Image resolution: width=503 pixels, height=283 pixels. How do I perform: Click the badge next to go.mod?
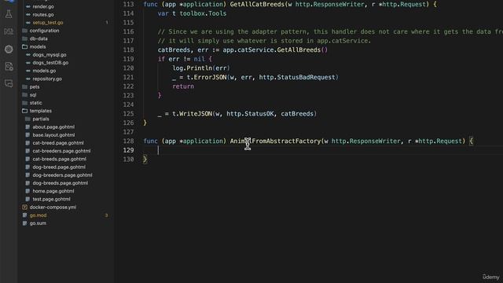point(107,215)
